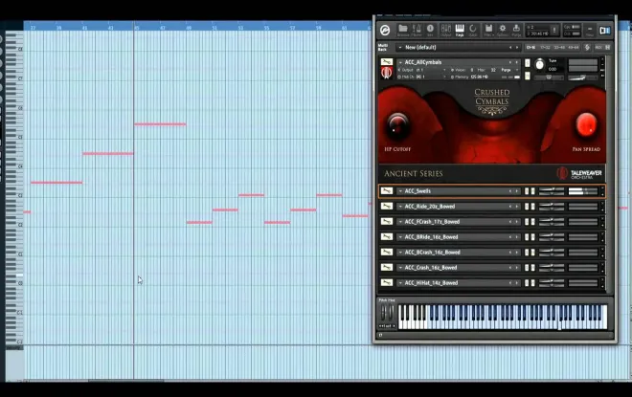
Task: Solo the ACC_FCrash_17z_Bowed instrument
Action: point(527,222)
